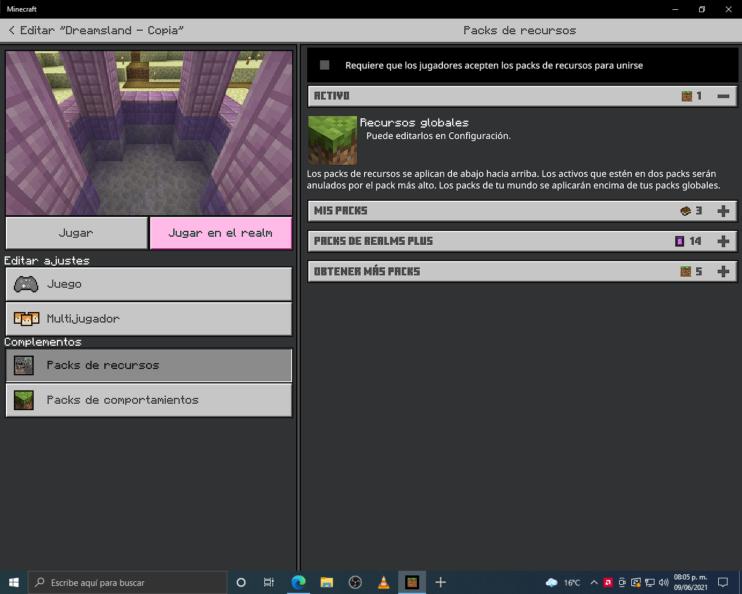Click the back arrow beside Editar title
The height and width of the screenshot is (594, 742).
pos(12,30)
